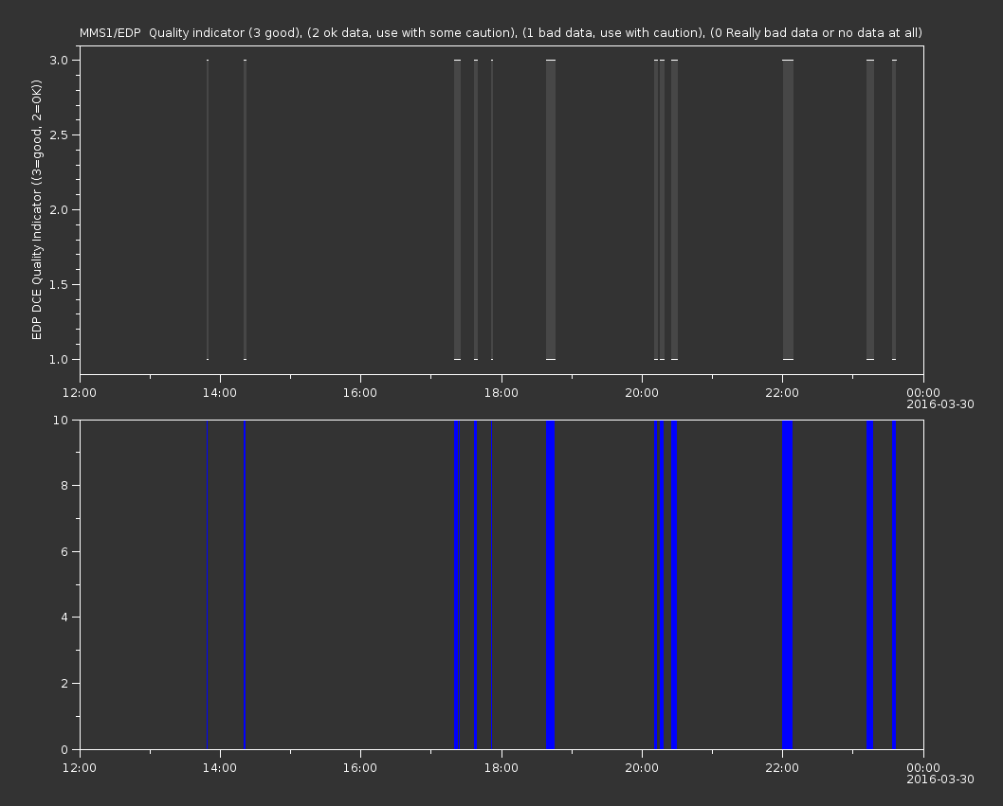
Task: Select the 18:00 time label under the lower plot
Action: 501,768
